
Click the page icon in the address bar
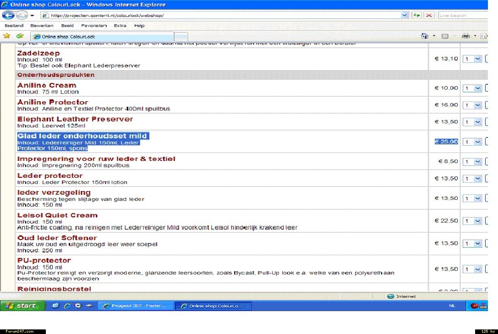pos(45,15)
